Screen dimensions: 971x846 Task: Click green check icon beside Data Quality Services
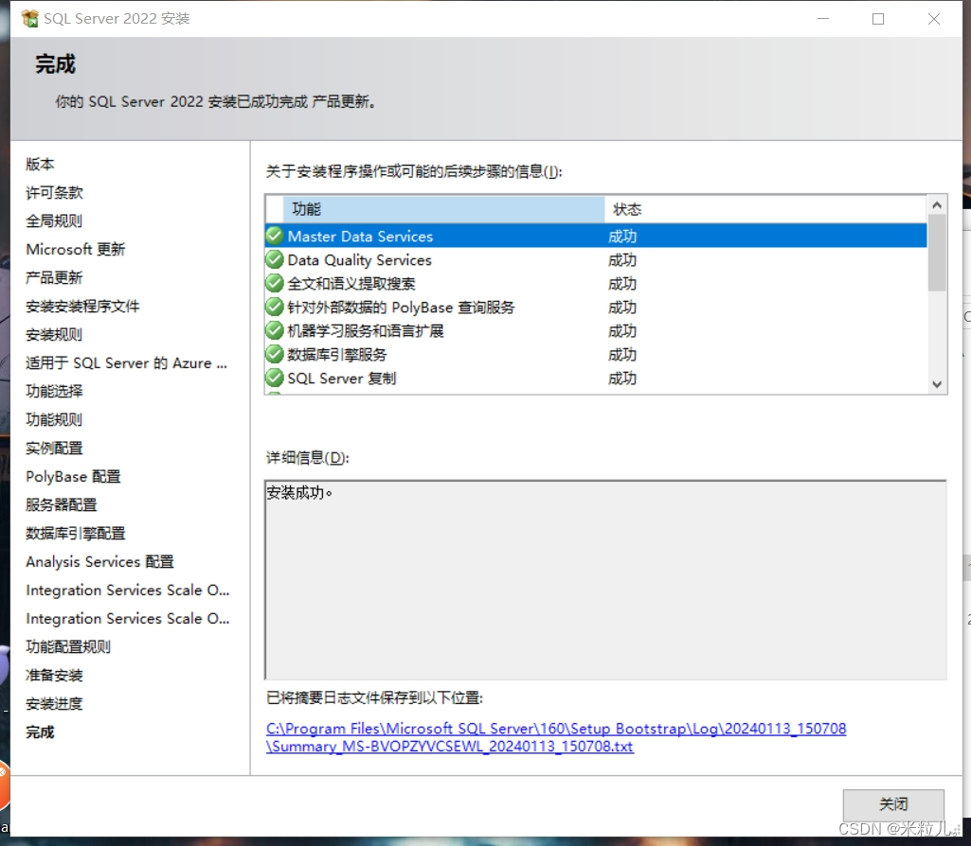click(x=275, y=259)
